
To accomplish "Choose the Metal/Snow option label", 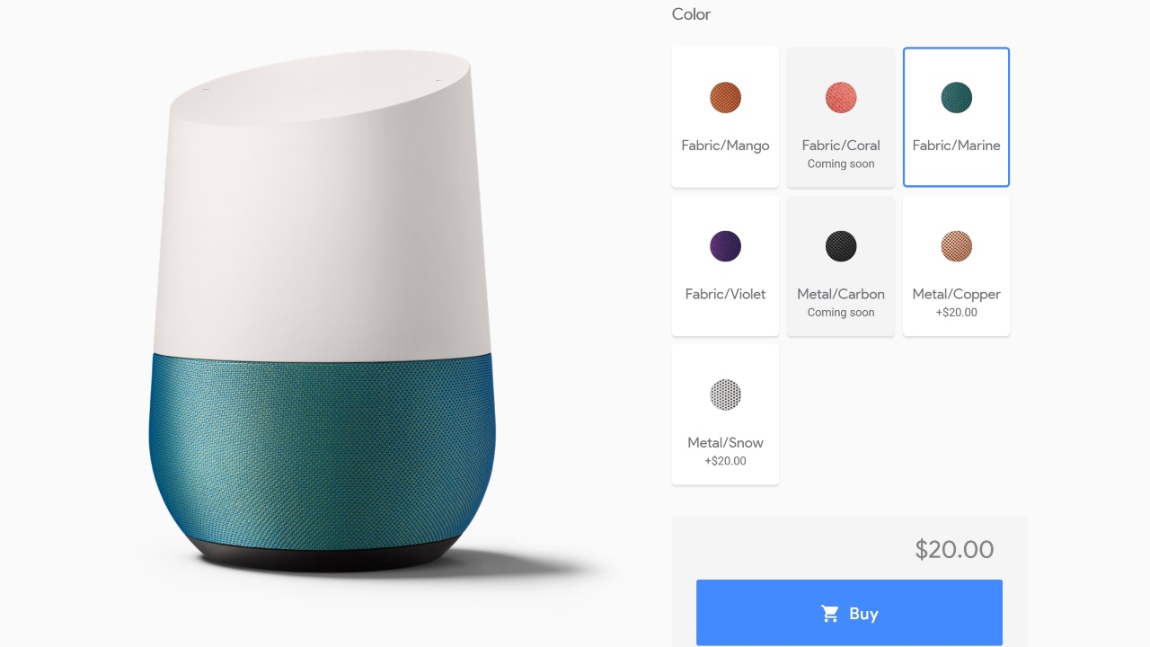I will click(725, 442).
